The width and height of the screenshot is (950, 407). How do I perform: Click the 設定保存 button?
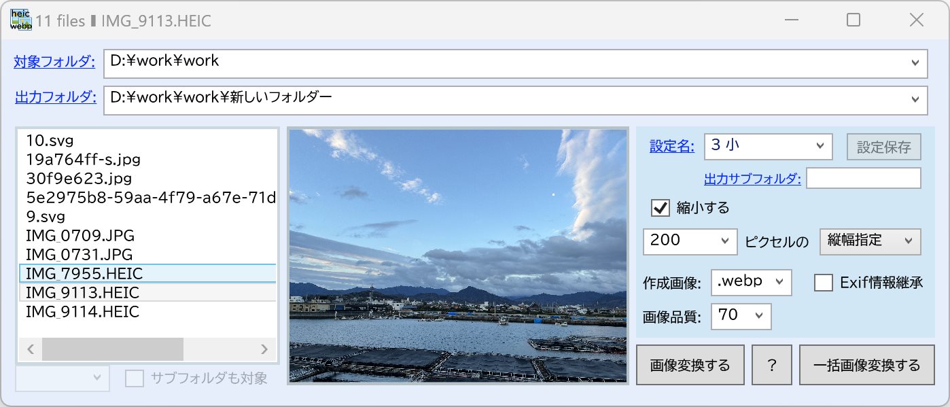pos(883,147)
